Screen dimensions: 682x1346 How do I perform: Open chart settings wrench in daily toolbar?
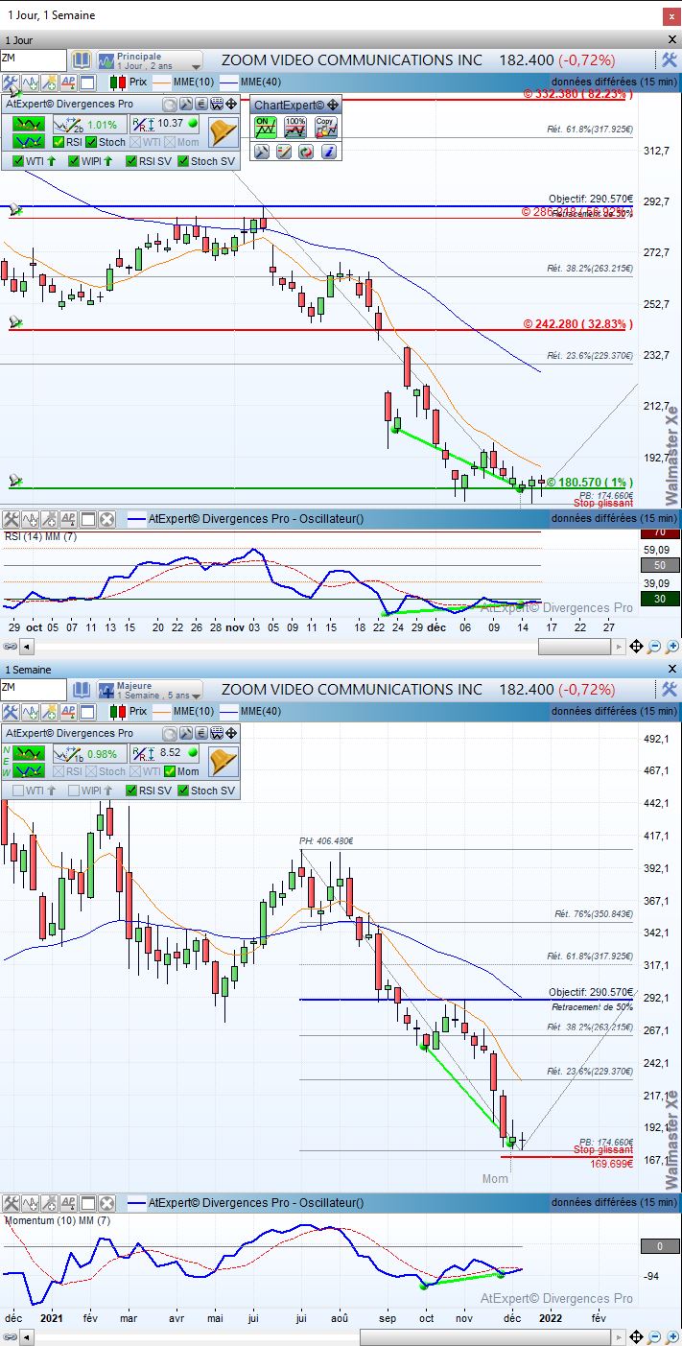11,83
